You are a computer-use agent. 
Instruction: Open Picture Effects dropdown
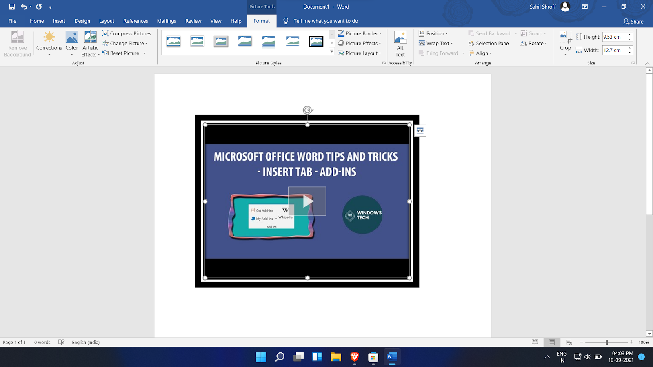[x=360, y=43]
